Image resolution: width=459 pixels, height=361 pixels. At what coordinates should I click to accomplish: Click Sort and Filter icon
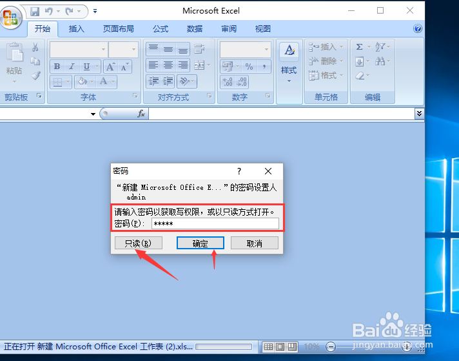[x=380, y=46]
